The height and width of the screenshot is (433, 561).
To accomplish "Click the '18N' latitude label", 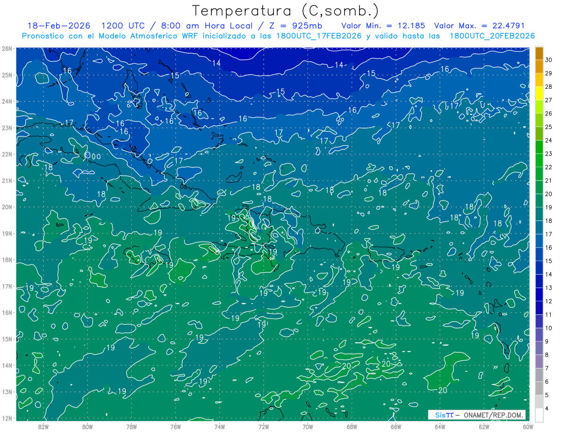I will (x=7, y=260).
